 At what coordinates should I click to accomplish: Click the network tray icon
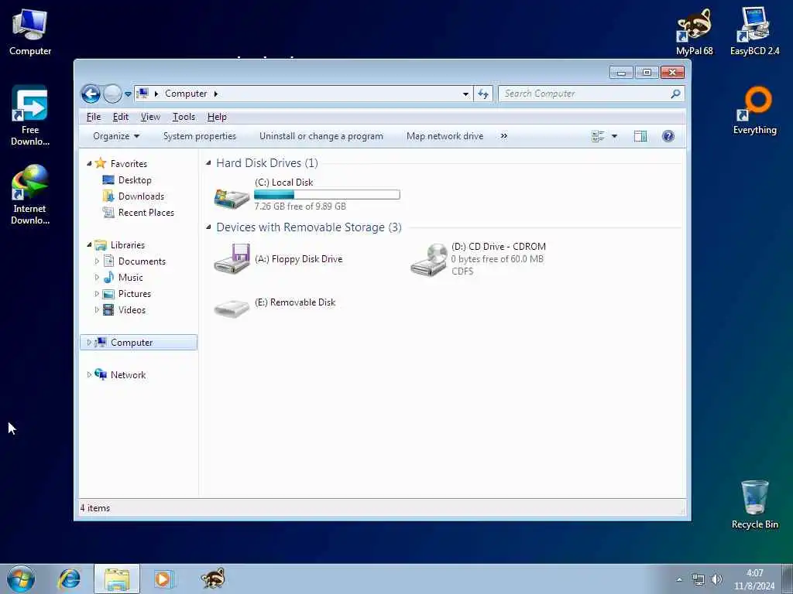699,580
